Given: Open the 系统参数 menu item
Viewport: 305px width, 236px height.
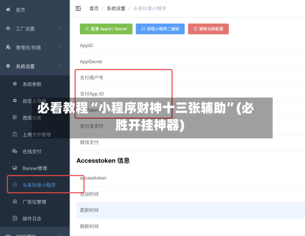Looking at the screenshot, I should pyautogui.click(x=32, y=84).
